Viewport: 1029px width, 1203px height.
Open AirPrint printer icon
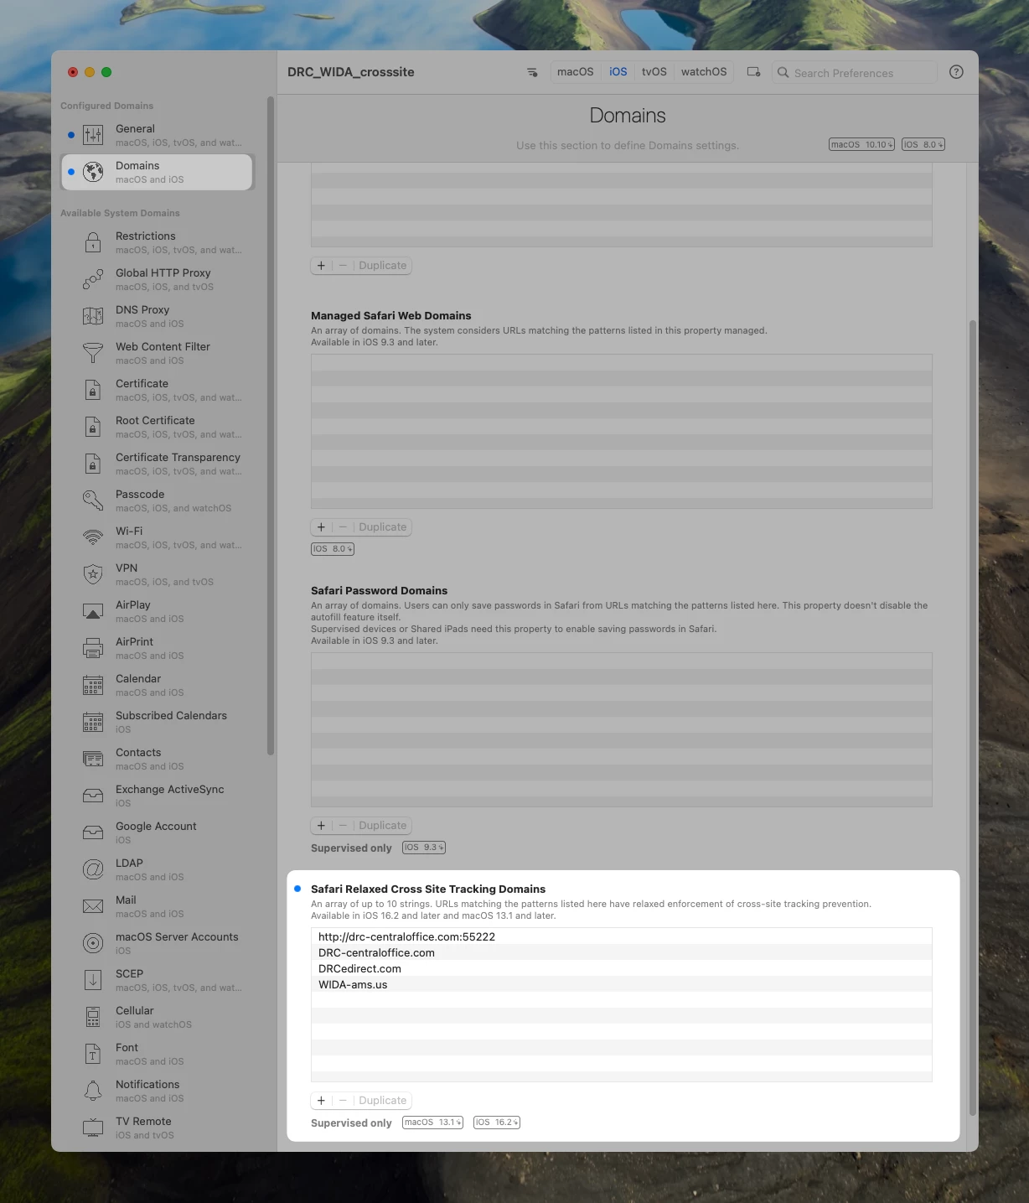93,648
